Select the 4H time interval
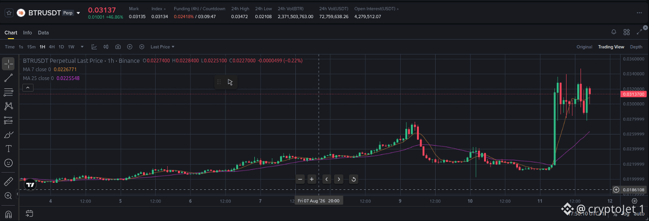This screenshot has height=221, width=649. point(52,47)
